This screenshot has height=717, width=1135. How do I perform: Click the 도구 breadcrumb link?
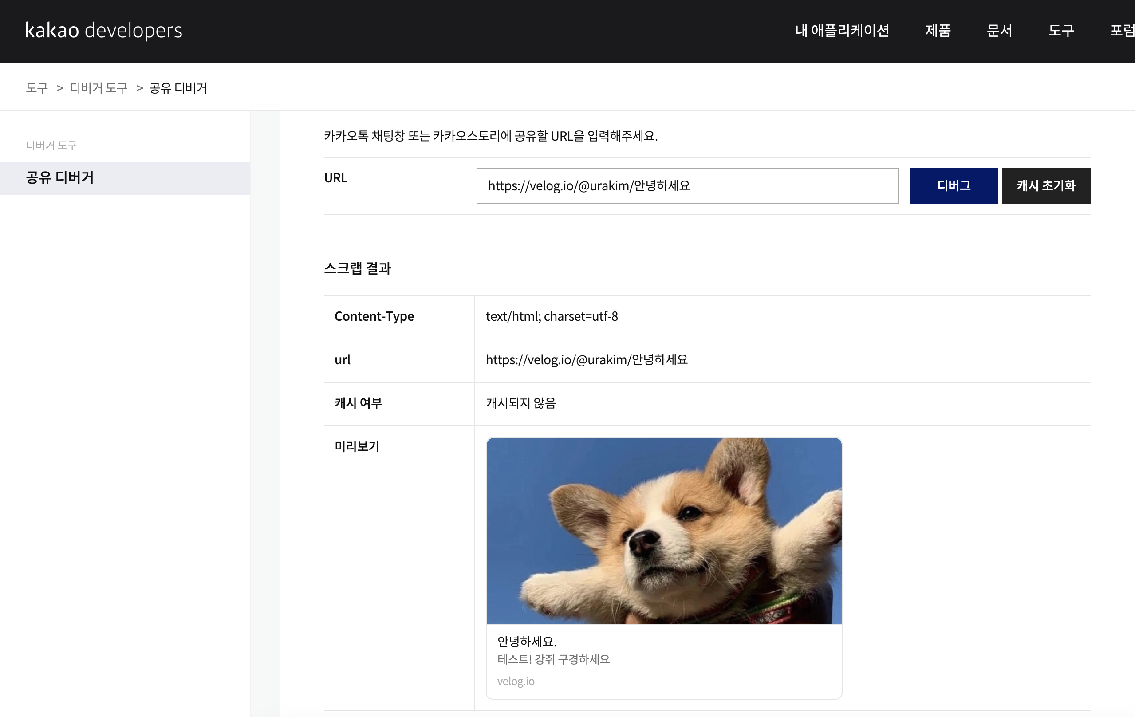37,88
